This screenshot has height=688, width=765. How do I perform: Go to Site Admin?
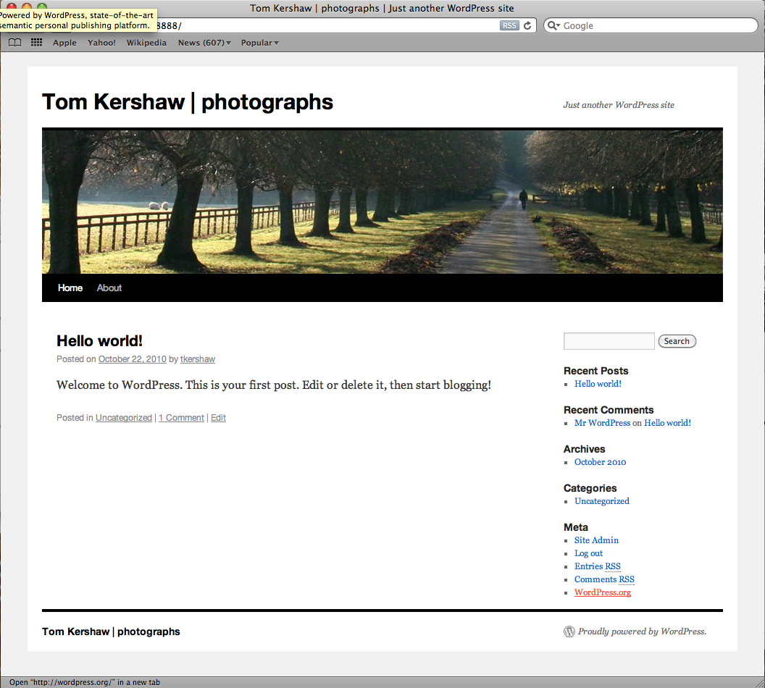click(596, 540)
